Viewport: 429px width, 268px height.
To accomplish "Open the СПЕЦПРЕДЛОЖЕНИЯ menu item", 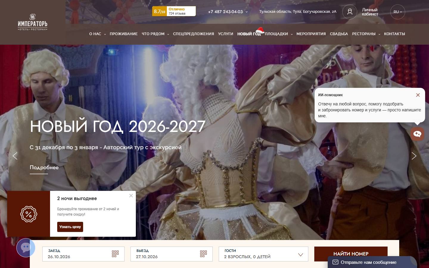I will (193, 34).
